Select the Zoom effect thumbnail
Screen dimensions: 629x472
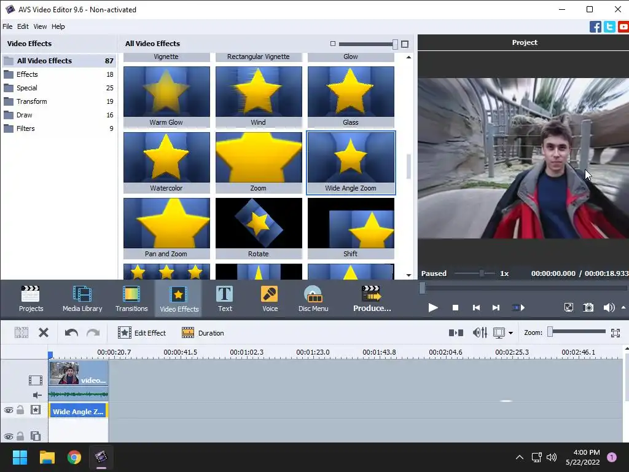point(259,162)
